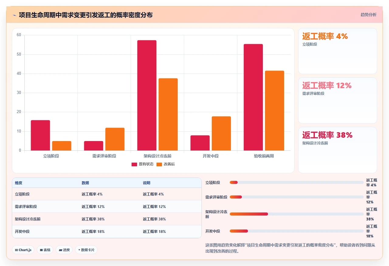
Task: Click the 数据 column header
Action: tap(85, 183)
